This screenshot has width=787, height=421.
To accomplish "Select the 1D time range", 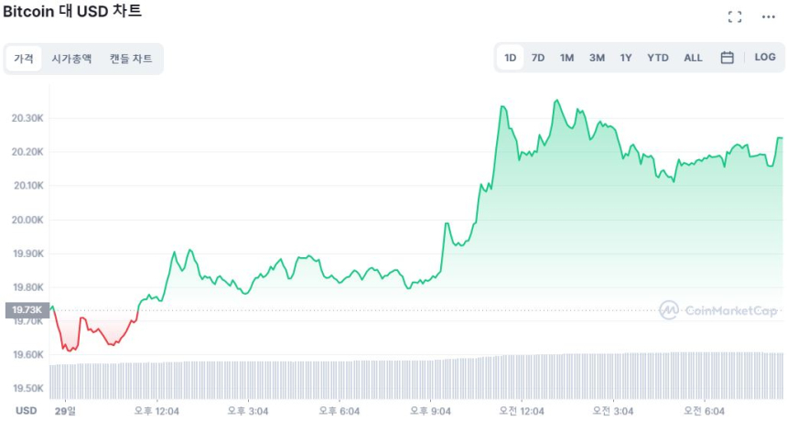I will (511, 58).
